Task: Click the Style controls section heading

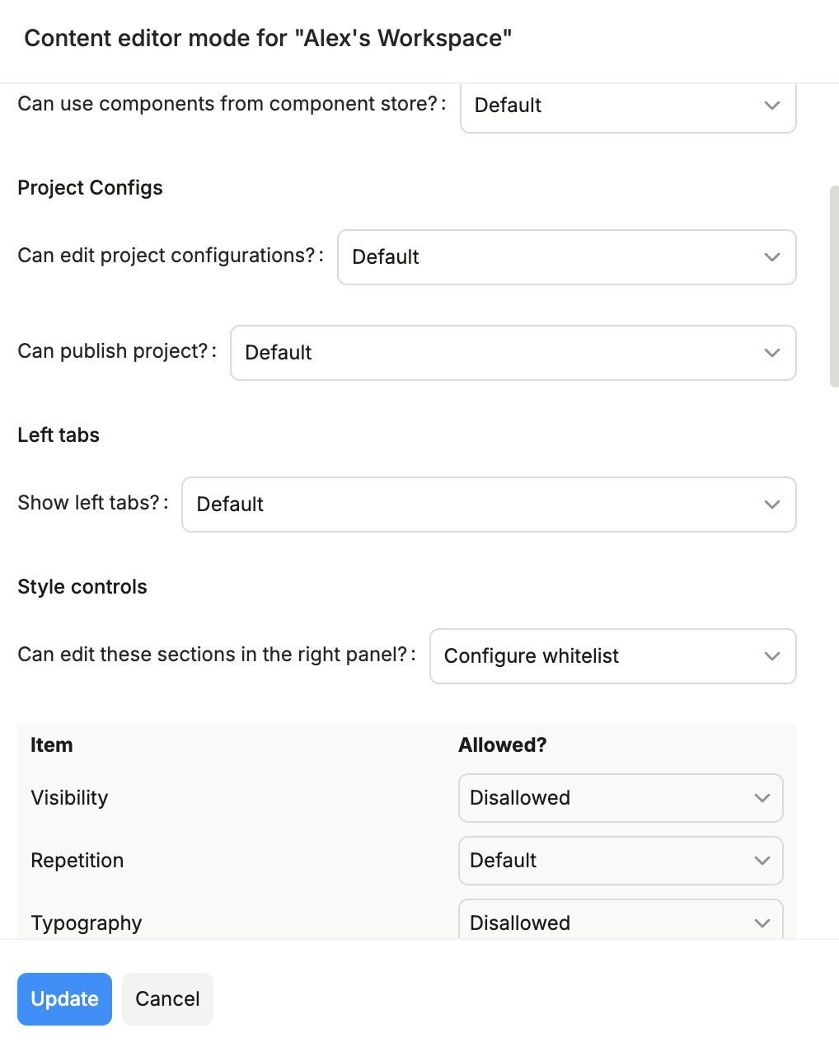Action: point(82,587)
